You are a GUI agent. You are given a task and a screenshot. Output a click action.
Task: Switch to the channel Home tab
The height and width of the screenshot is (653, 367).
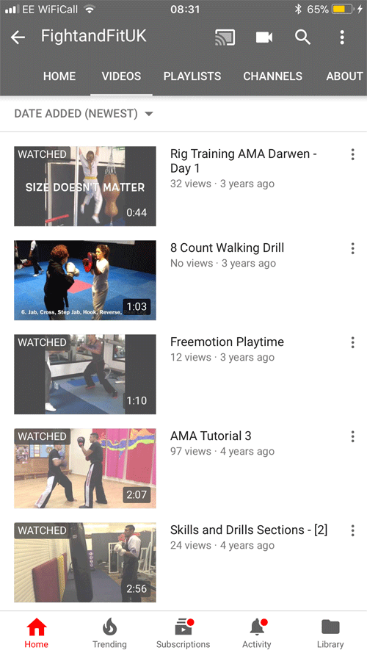pos(59,76)
